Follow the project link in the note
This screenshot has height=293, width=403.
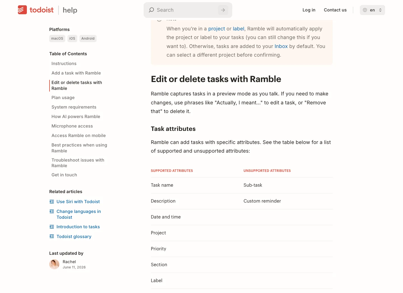[217, 29]
